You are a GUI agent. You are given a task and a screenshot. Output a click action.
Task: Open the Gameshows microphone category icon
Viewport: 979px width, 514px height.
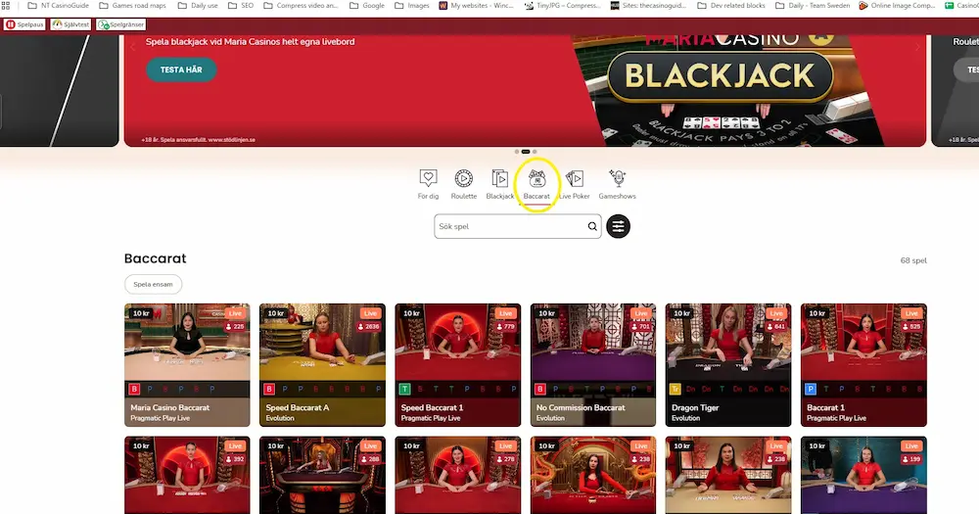coord(618,178)
